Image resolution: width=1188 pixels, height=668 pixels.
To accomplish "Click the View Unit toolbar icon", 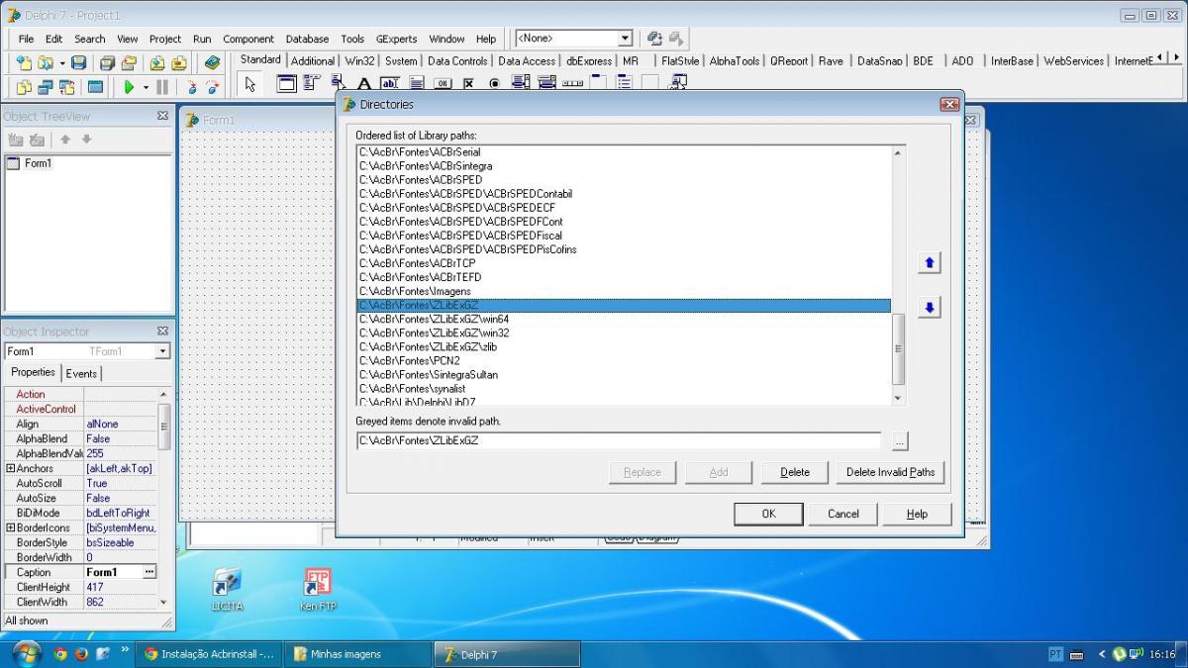I will tap(24, 87).
